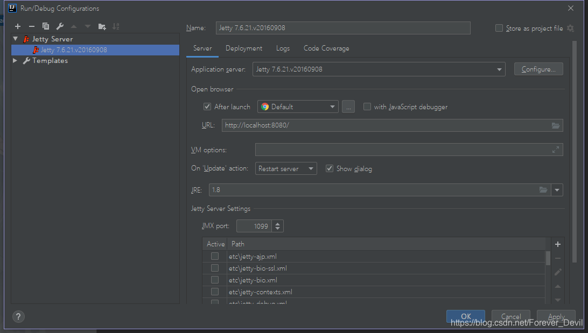Uncheck After launch checkbox
Image resolution: width=588 pixels, height=333 pixels.
(x=207, y=107)
